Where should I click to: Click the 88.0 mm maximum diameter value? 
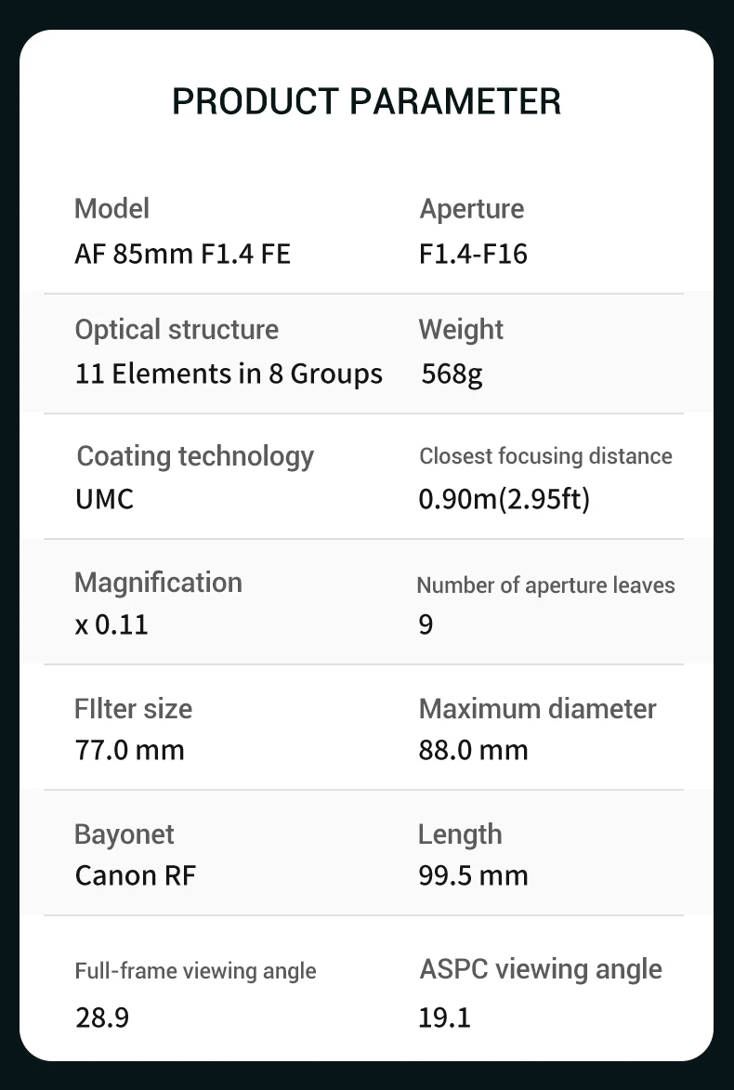(x=473, y=750)
